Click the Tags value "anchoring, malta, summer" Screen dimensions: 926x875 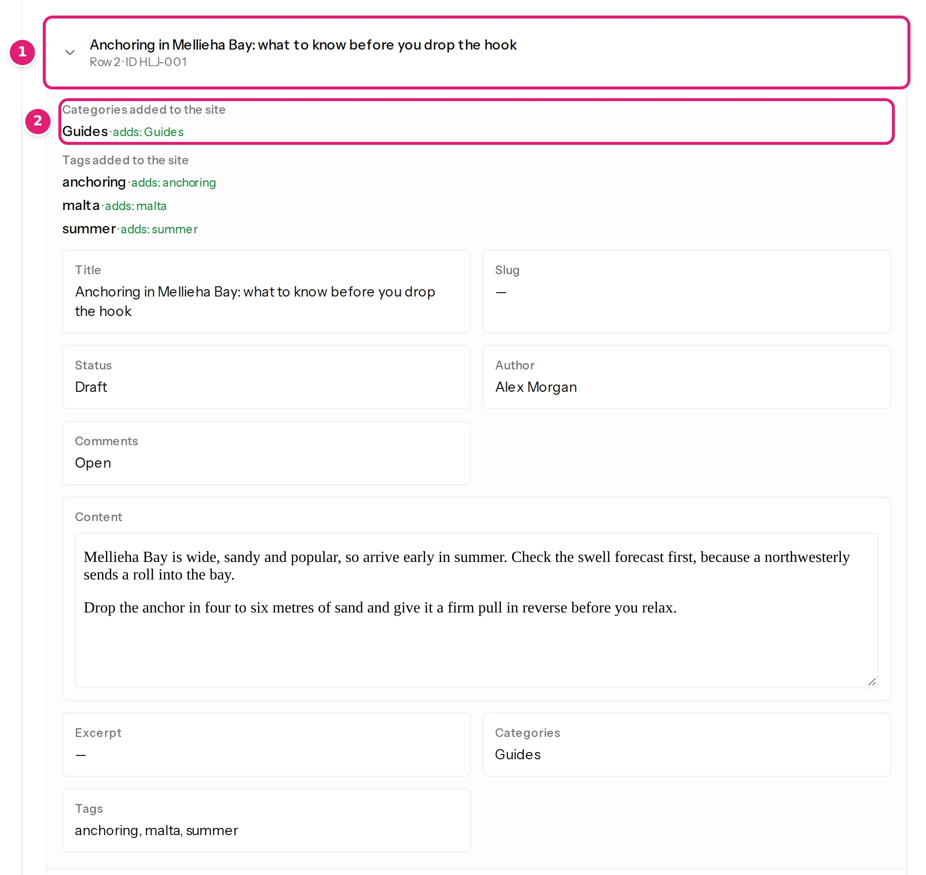[157, 830]
